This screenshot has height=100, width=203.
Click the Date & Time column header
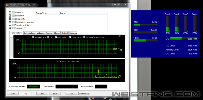click(x=47, y=13)
